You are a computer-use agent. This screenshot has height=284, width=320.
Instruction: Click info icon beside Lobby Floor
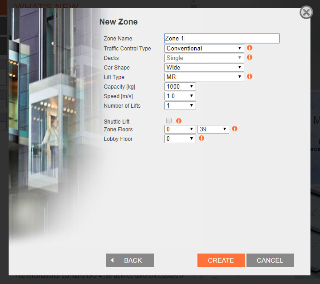[x=202, y=138]
